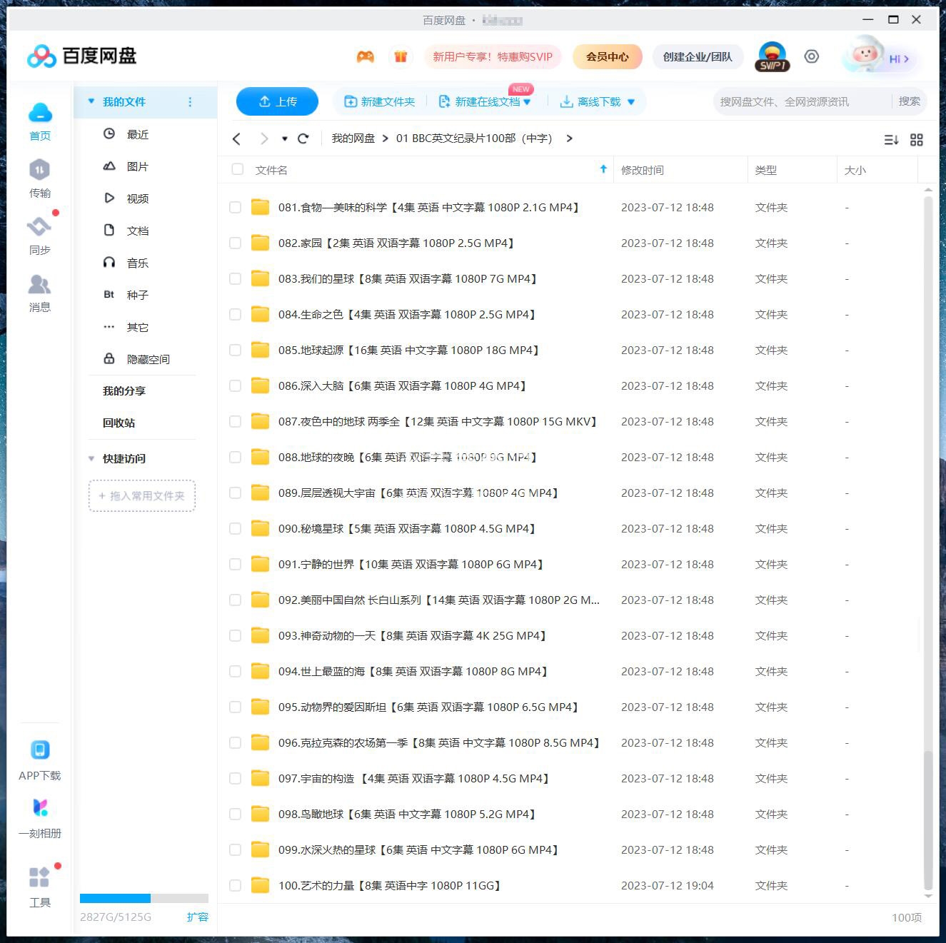
Task: Check 100.艺术的力量 folder checkbox
Action: coord(235,885)
